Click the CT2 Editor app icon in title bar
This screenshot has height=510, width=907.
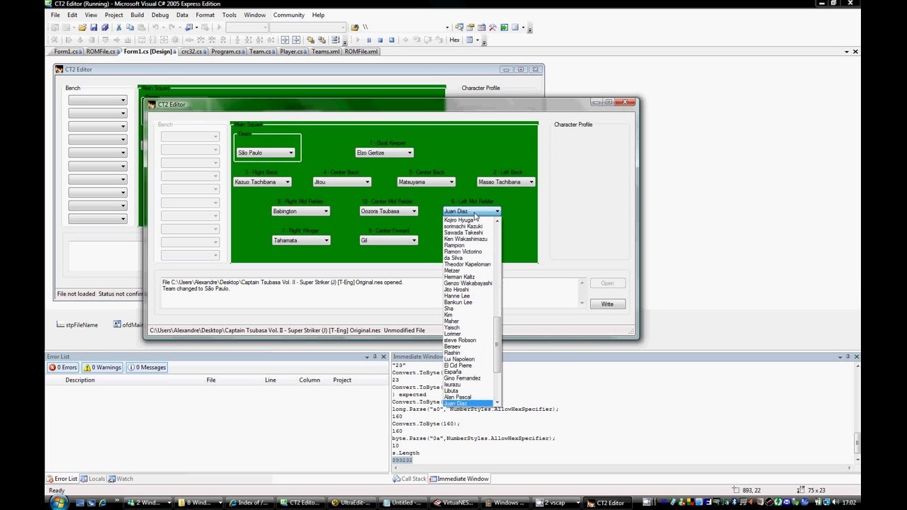coord(151,104)
